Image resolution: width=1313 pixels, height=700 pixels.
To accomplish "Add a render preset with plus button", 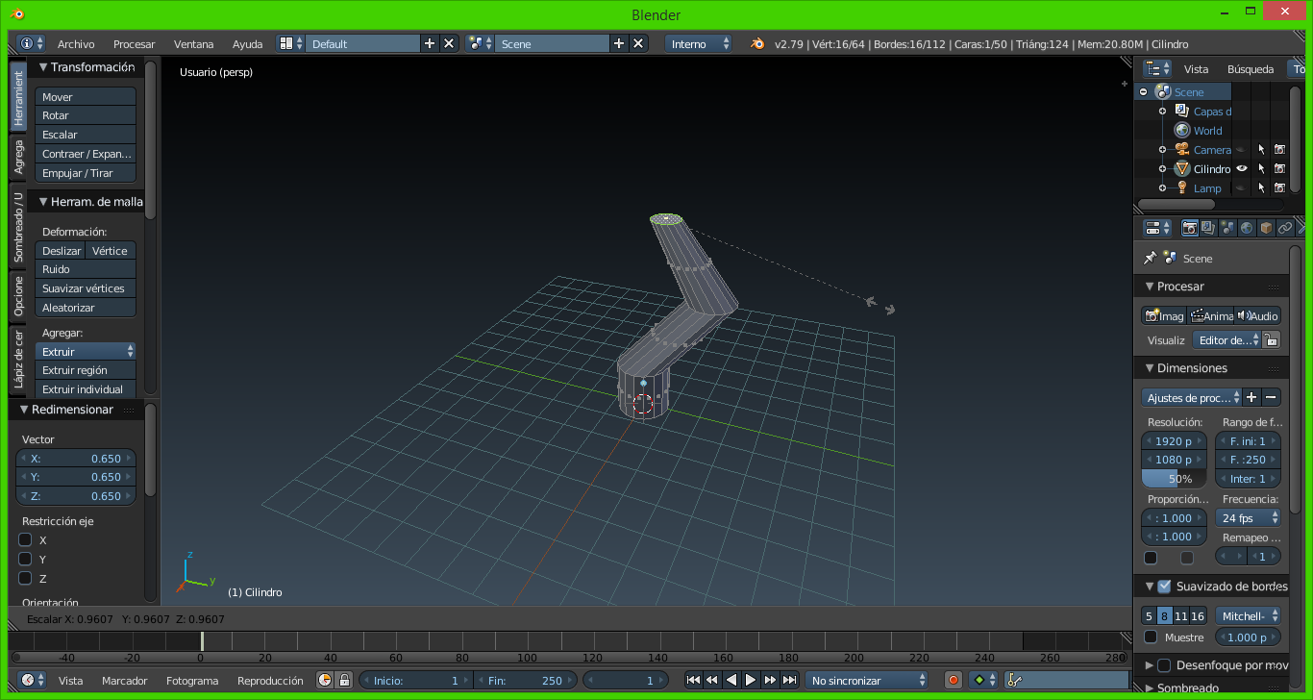I will 1251,398.
